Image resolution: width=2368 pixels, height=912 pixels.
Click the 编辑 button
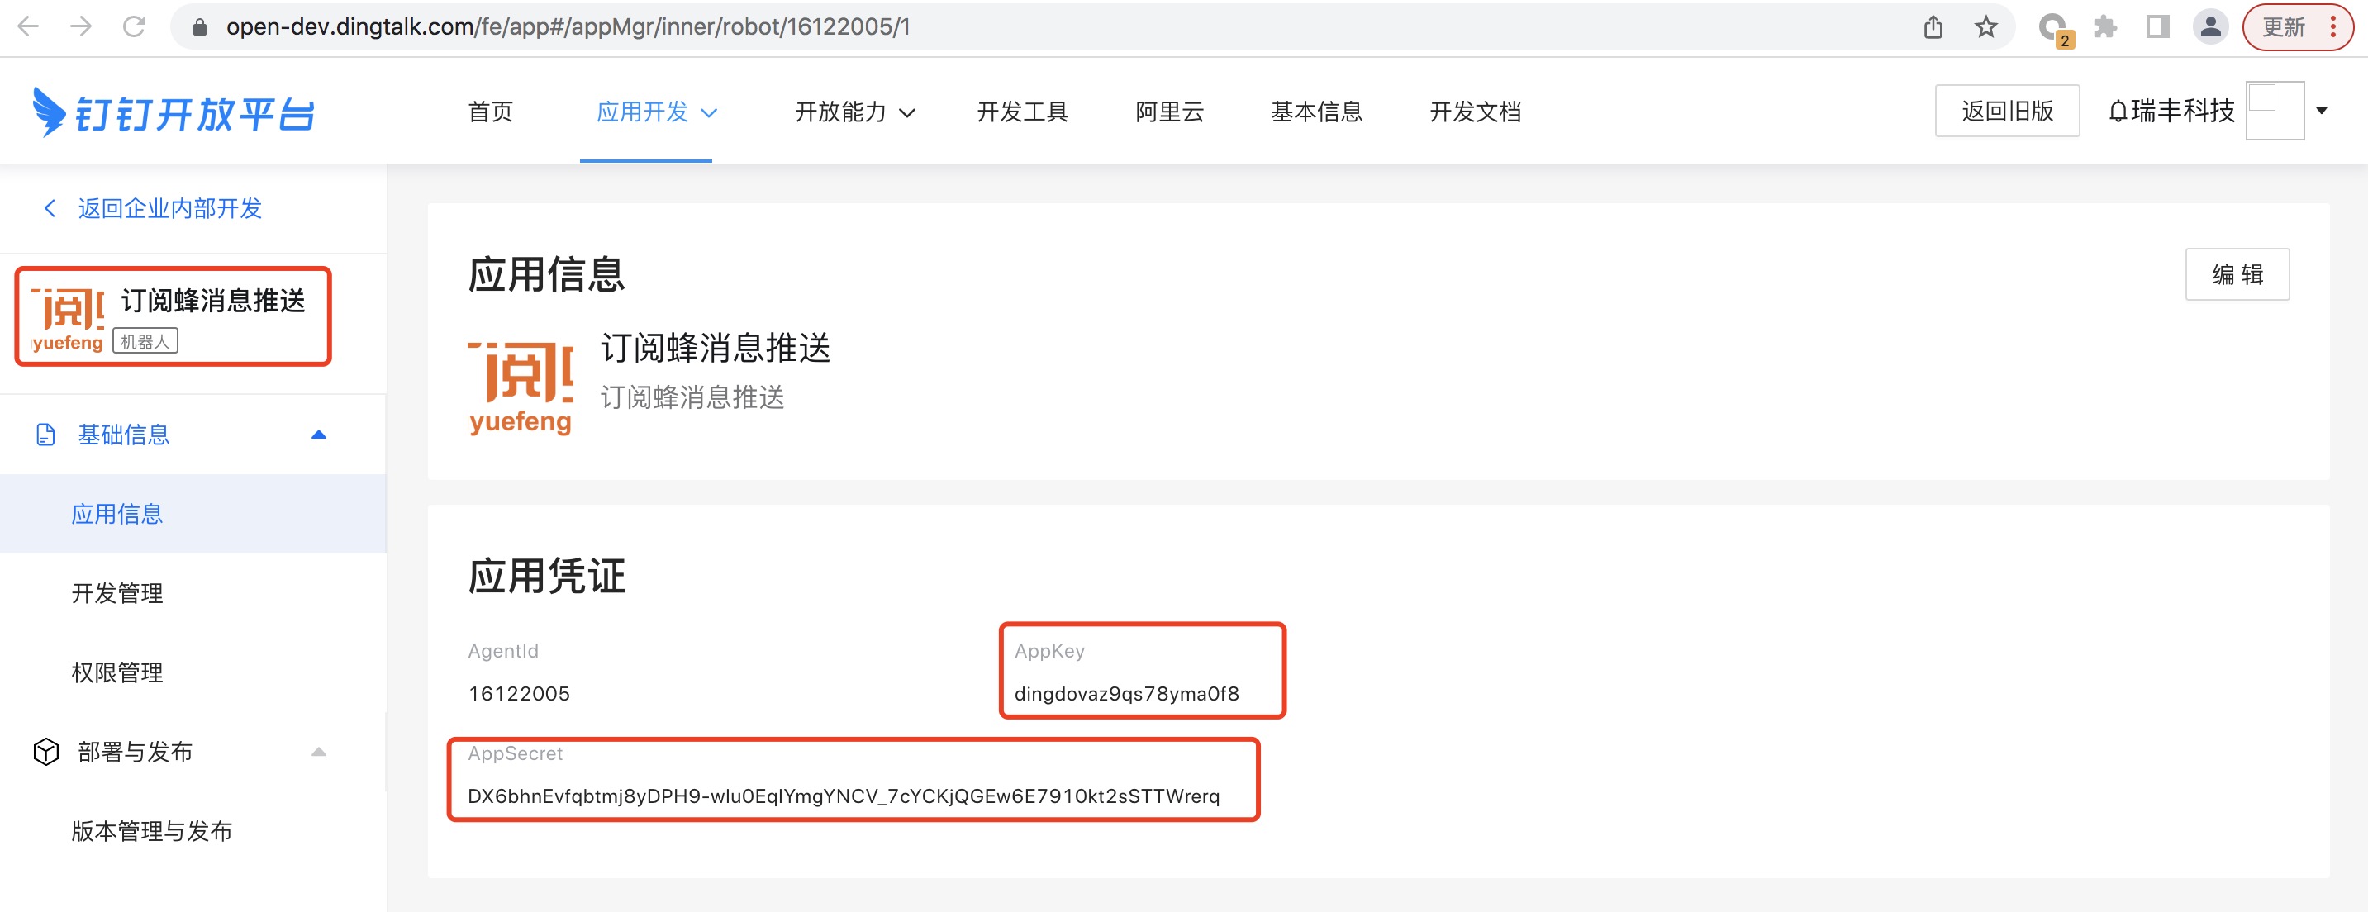(x=2237, y=274)
